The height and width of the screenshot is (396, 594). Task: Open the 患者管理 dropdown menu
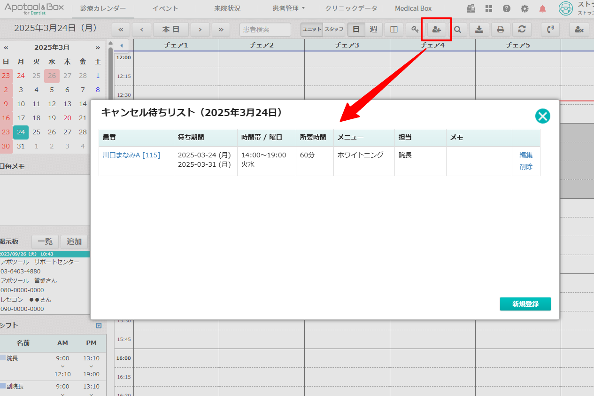[288, 8]
